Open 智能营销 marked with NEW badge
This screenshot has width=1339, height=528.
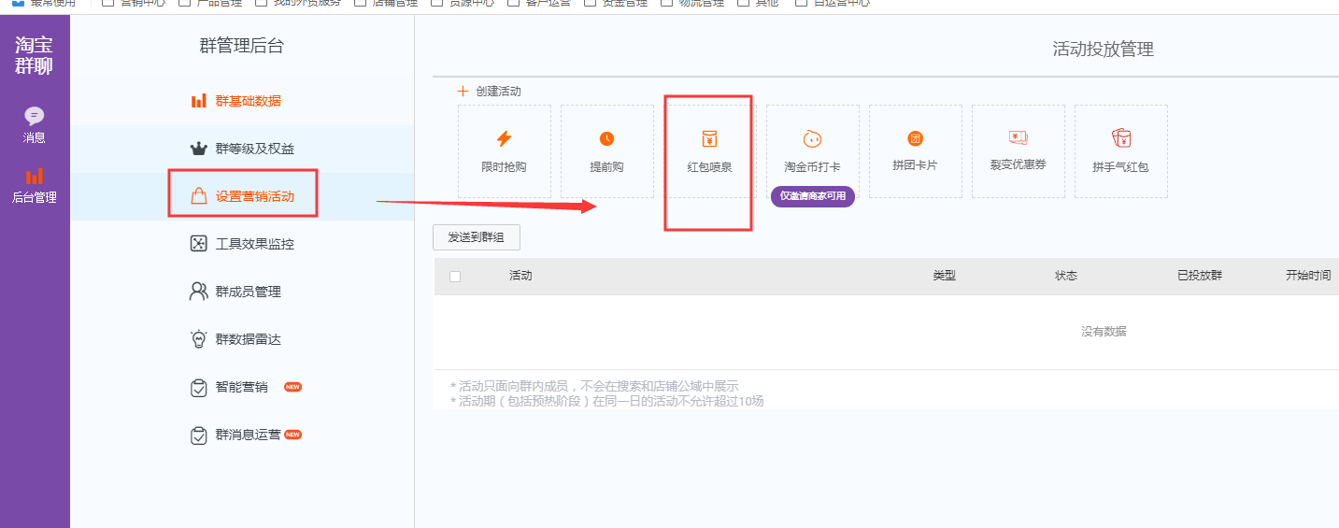241,387
